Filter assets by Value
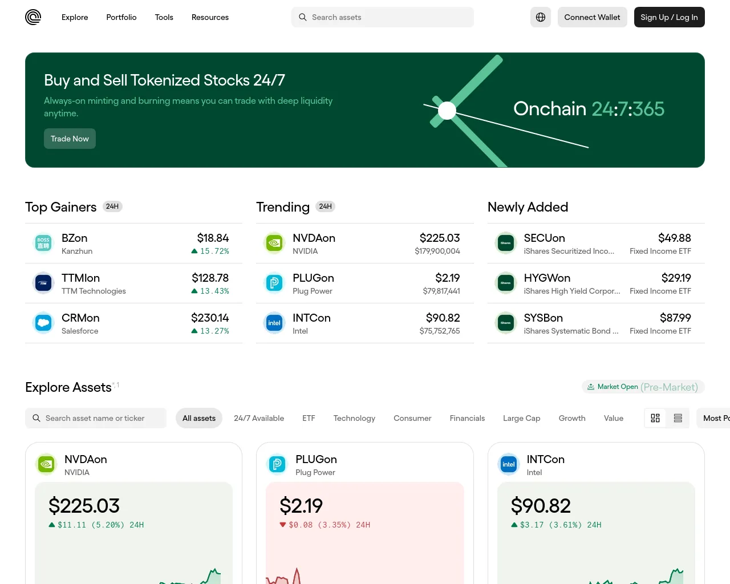 (x=614, y=418)
